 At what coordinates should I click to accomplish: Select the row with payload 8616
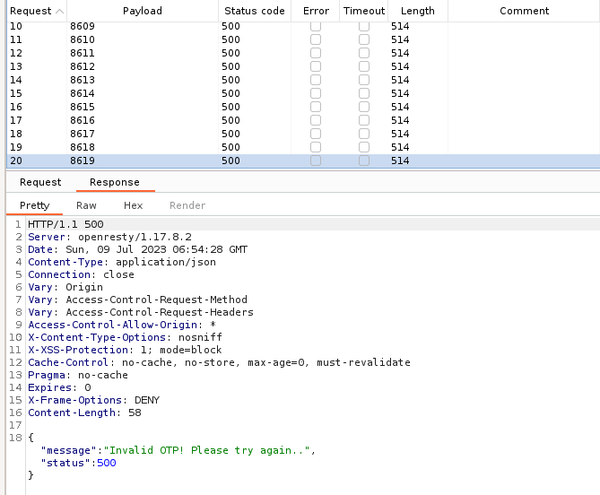[82, 120]
